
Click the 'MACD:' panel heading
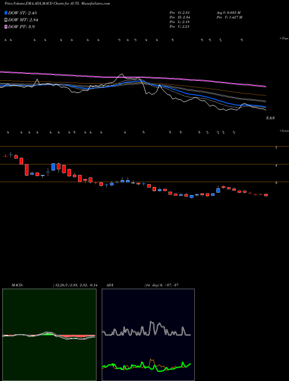click(17, 285)
